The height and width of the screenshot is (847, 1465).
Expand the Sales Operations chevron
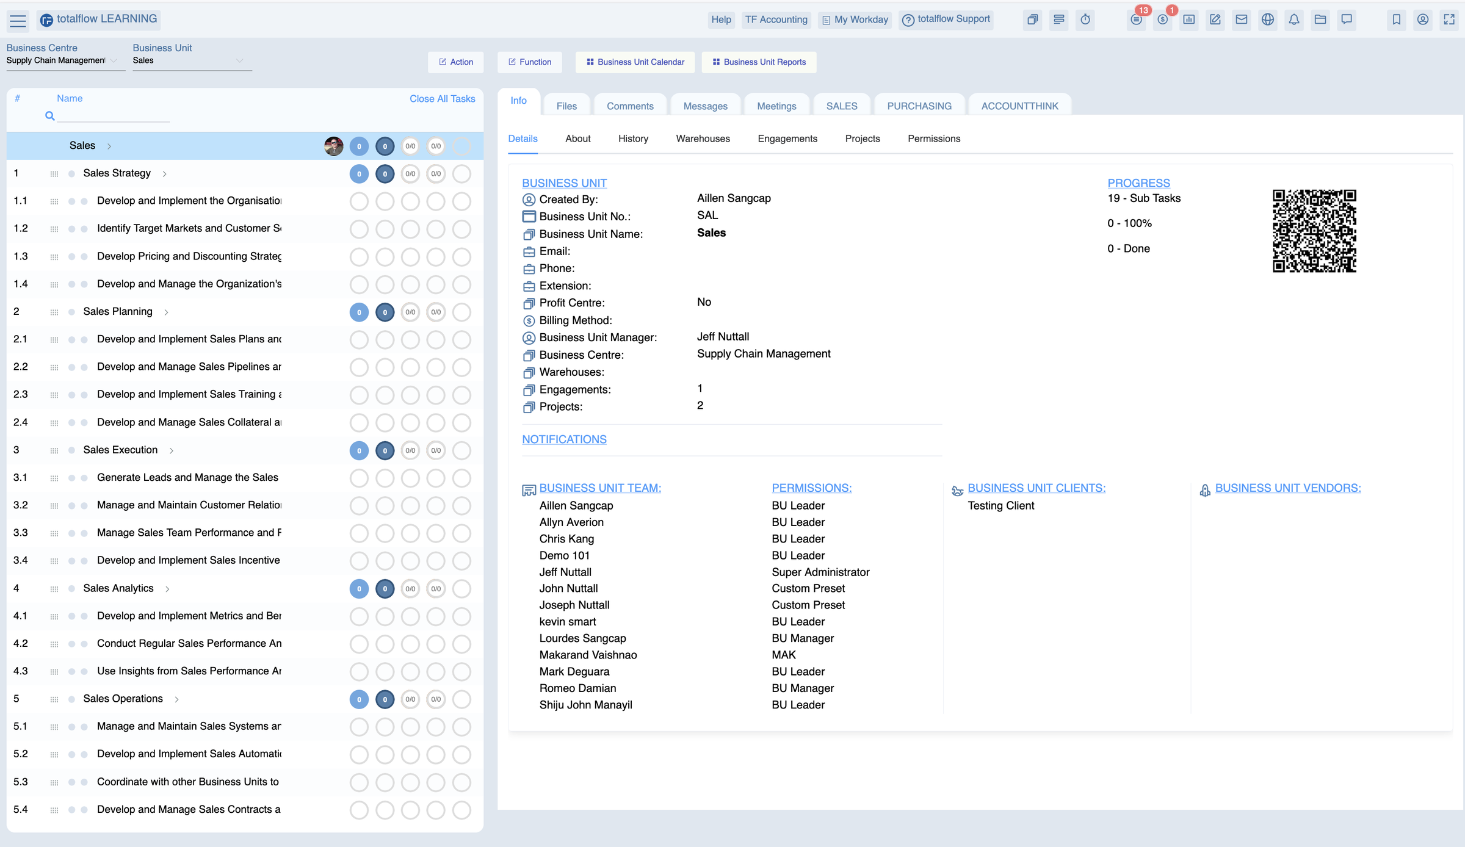click(176, 699)
